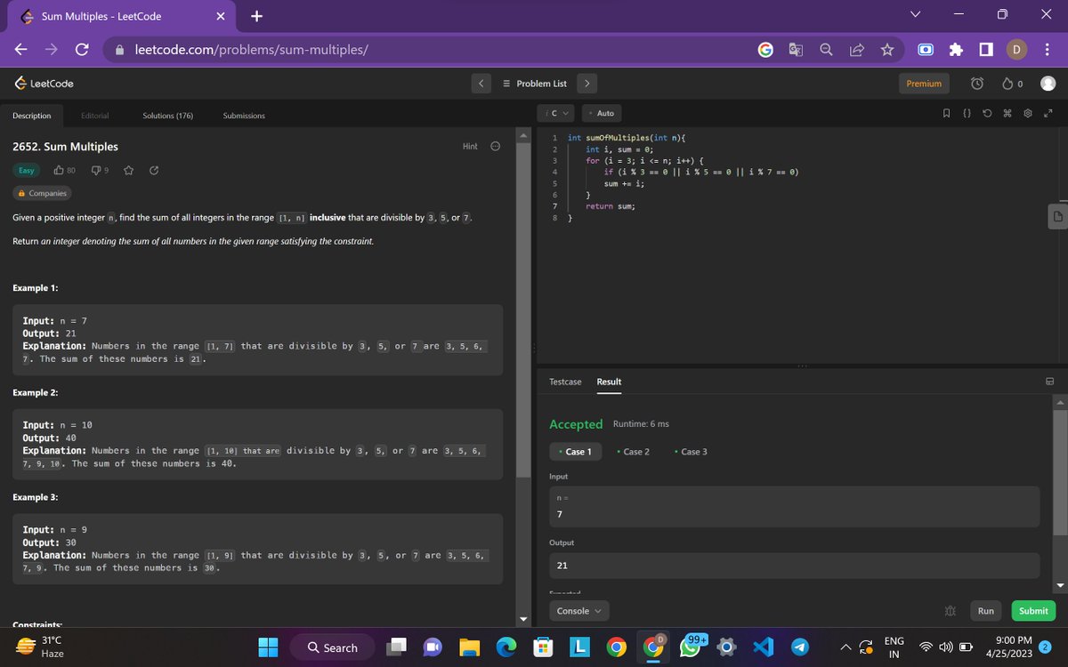Click the bookmark icon in the editor toolbar
Viewport: 1068px width, 667px height.
point(947,113)
